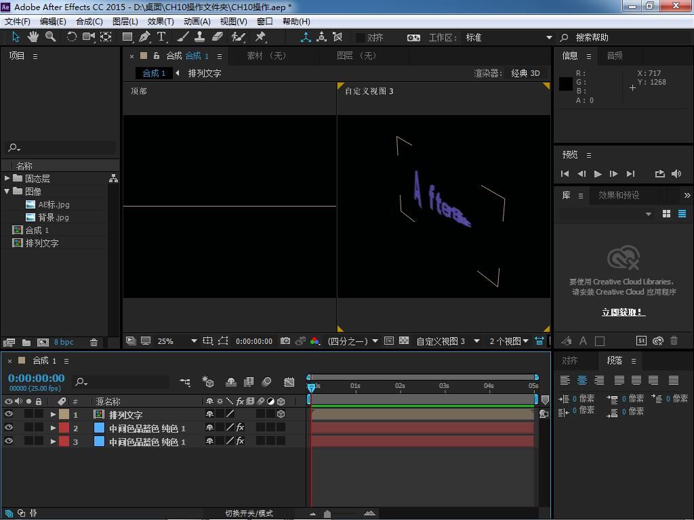The height and width of the screenshot is (520, 694).
Task: Click show channel RGB color icon
Action: click(314, 341)
